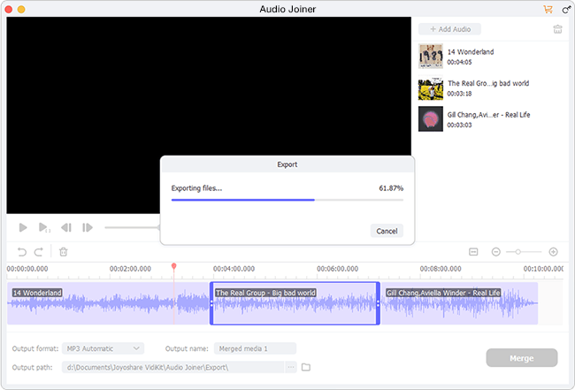The height and width of the screenshot is (390, 575).
Task: Open the Output format MP3 Automatic dropdown
Action: tap(103, 348)
